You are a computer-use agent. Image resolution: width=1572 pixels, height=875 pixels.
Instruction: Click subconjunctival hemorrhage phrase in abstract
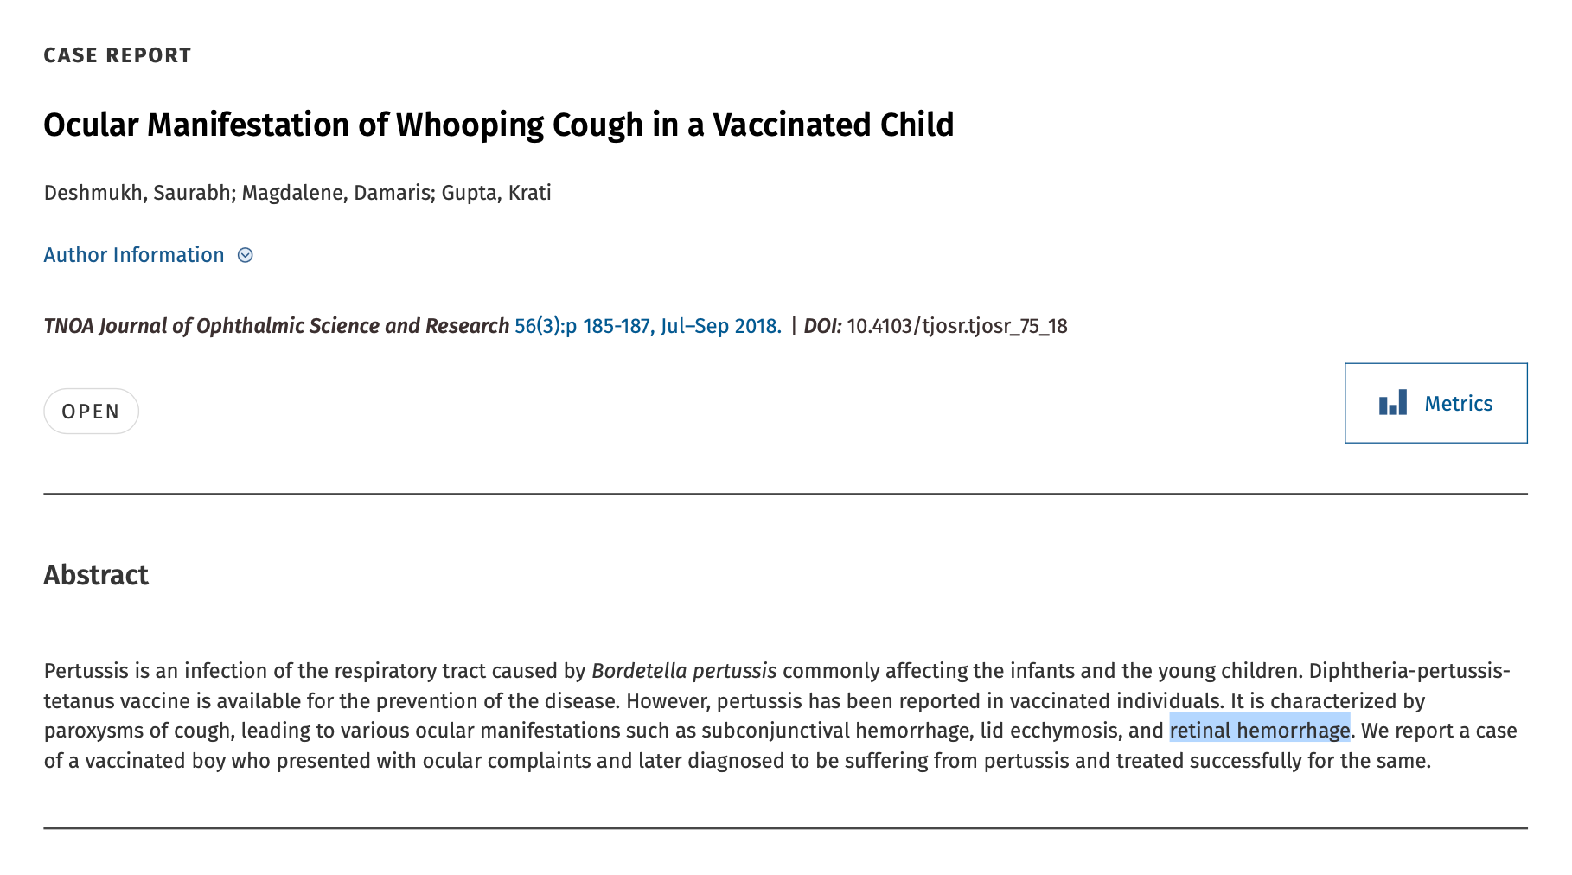pos(837,731)
